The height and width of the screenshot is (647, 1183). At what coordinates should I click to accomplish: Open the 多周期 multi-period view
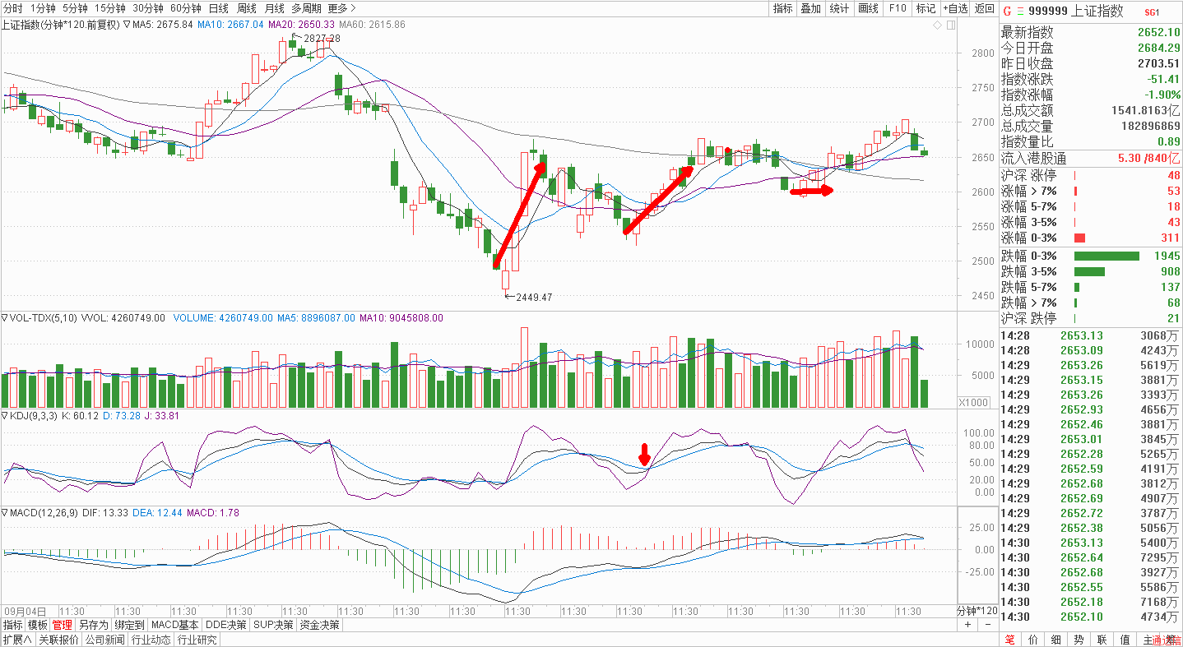pos(306,8)
